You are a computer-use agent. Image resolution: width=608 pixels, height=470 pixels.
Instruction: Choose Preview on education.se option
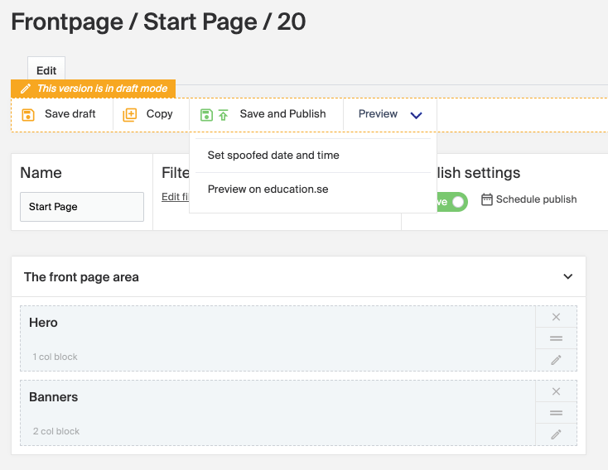point(268,189)
